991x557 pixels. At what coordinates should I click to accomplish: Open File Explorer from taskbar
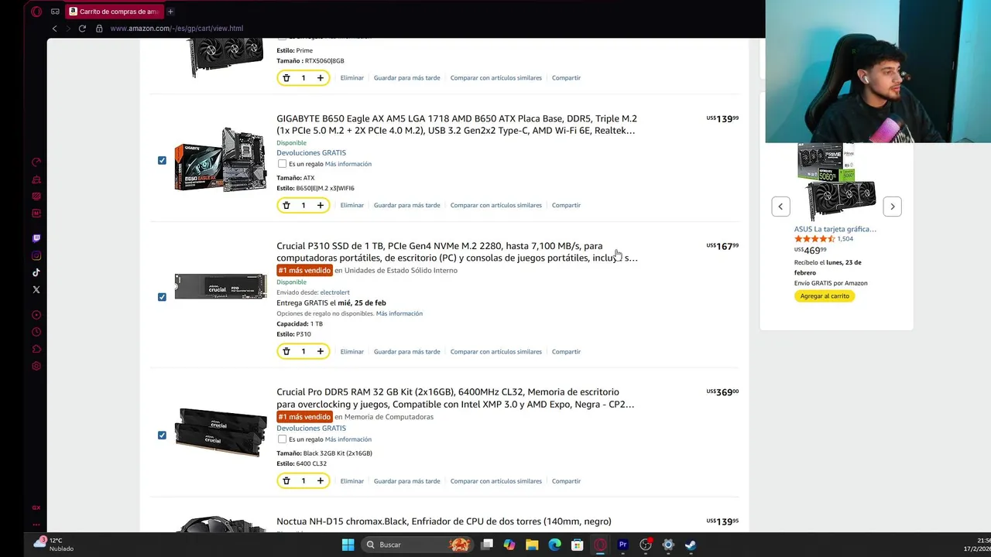[x=532, y=545]
